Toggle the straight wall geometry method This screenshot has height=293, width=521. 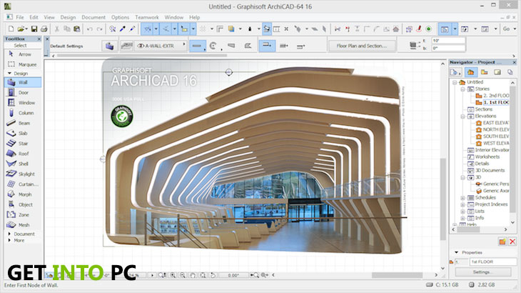197,46
